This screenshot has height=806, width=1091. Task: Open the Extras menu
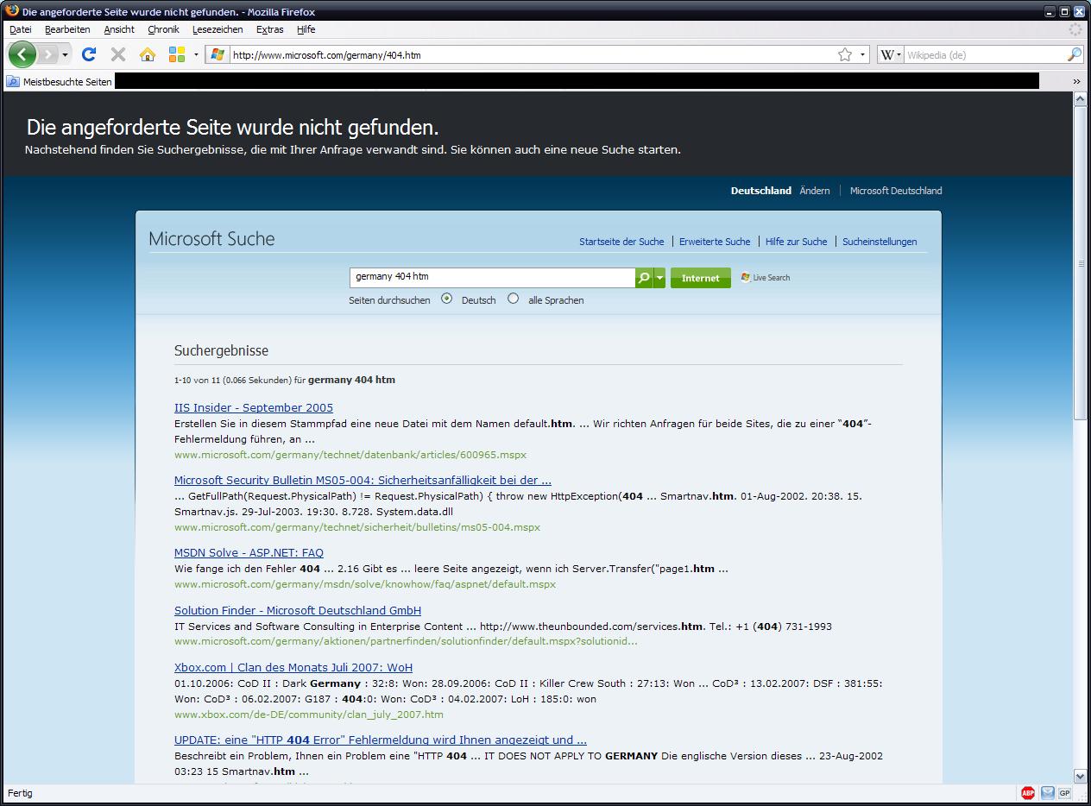tap(269, 29)
